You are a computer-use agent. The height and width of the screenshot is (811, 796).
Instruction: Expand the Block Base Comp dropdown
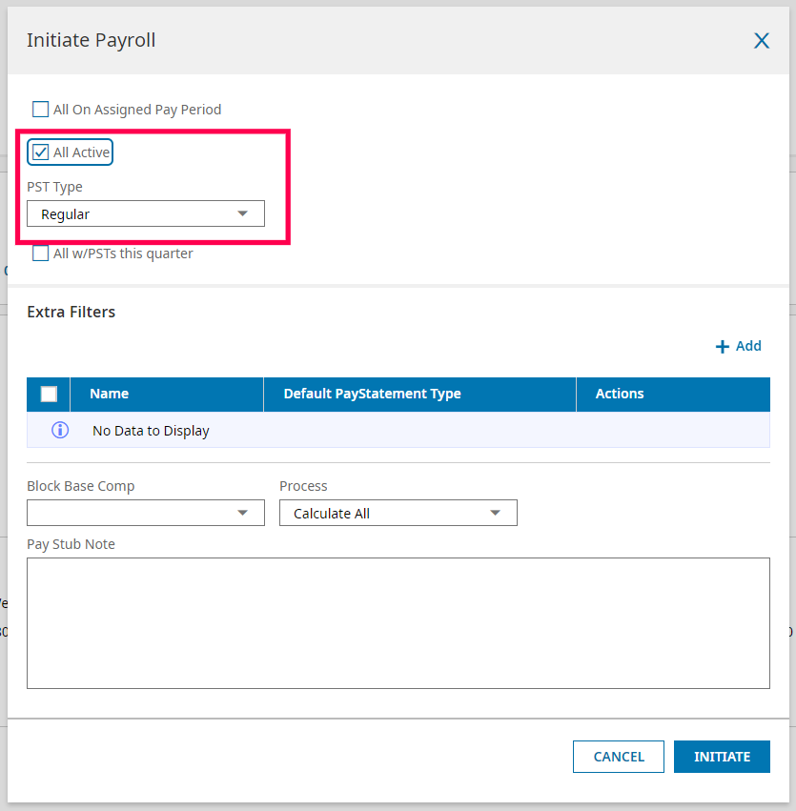(145, 513)
